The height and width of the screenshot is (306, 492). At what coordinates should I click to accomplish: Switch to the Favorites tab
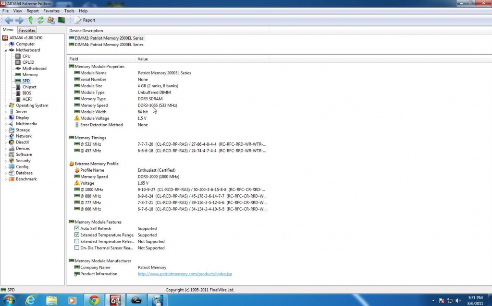tap(27, 30)
